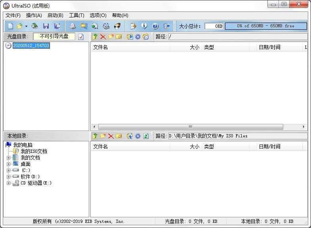Click the blue info icon in toolbar

(144, 26)
